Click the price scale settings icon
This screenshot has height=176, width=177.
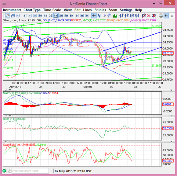point(109,16)
